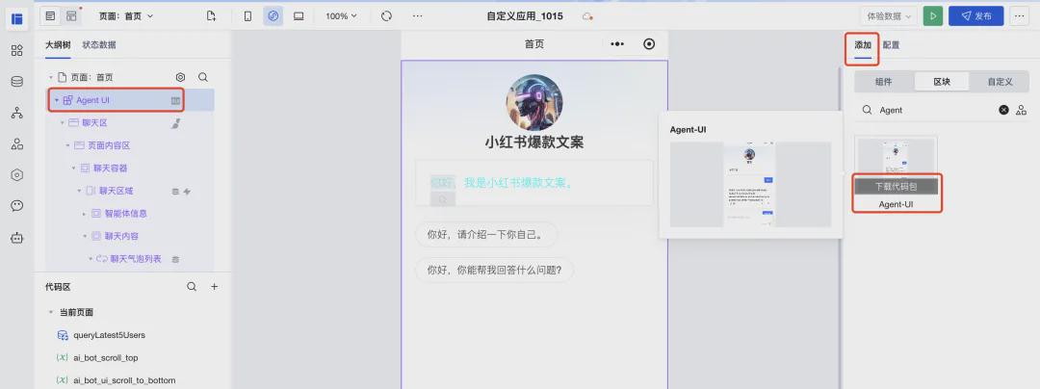Switch to the 大纲树 tab
This screenshot has height=389, width=1040.
58,45
